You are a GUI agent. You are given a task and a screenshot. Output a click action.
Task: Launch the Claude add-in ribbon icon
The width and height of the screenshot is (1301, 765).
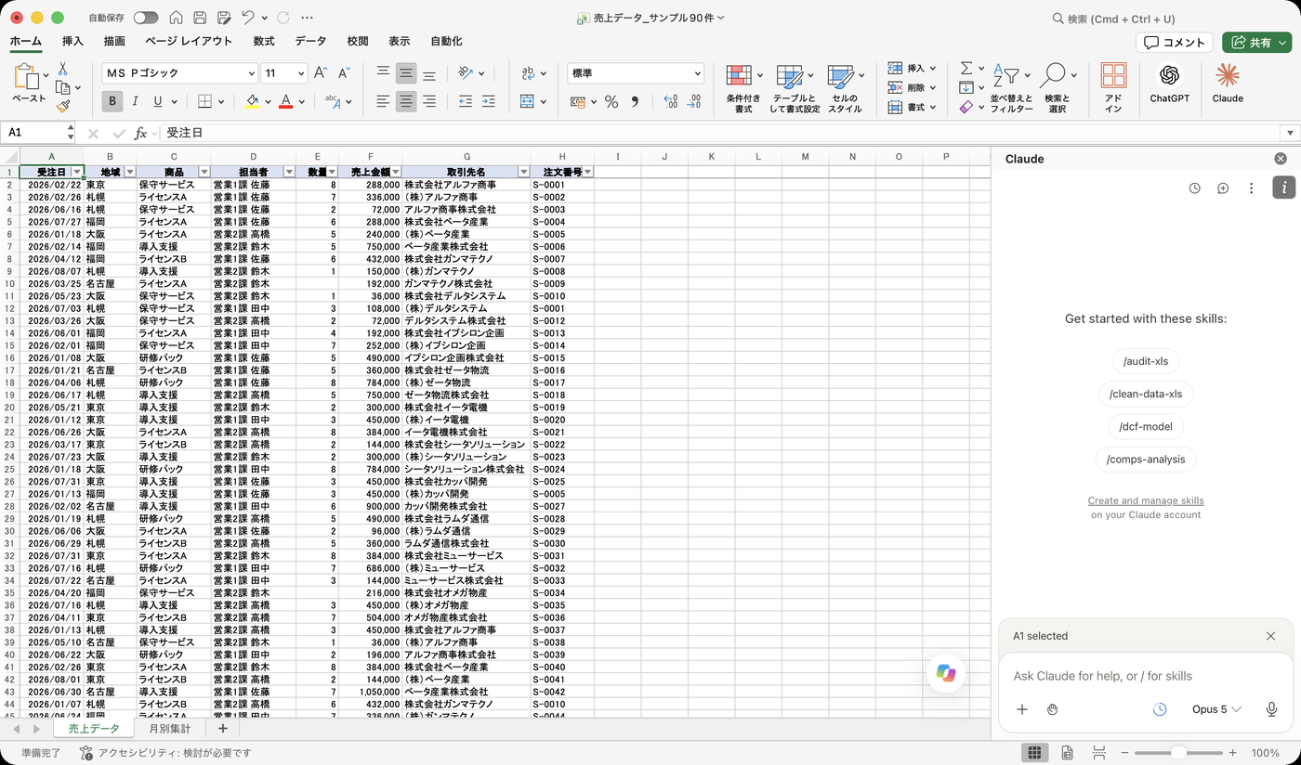point(1228,83)
